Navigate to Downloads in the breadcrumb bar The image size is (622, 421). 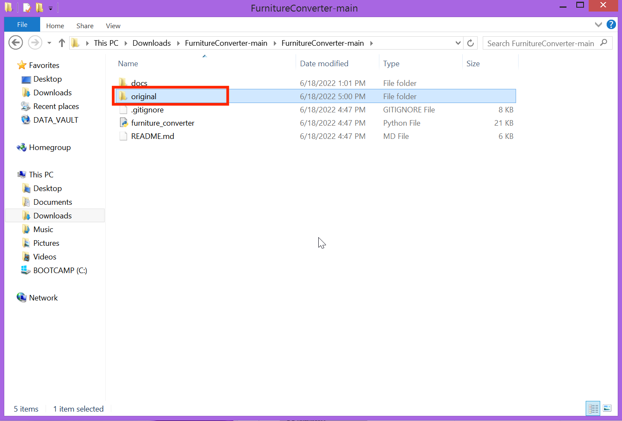click(x=152, y=43)
